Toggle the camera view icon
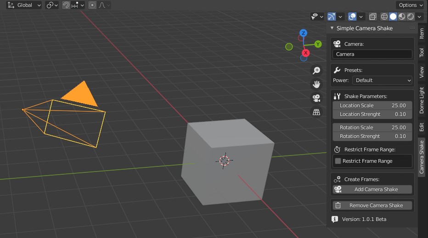 point(316,98)
